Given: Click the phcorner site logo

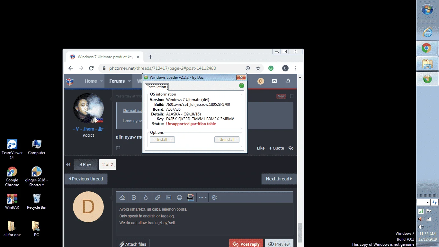Looking at the screenshot, I should point(70,81).
